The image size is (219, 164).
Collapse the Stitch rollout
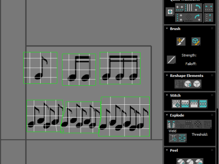pyautogui.click(x=167, y=95)
